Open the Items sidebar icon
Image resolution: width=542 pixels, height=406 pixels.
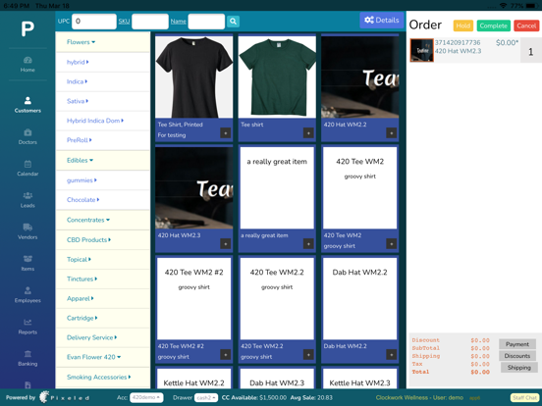coord(27,263)
